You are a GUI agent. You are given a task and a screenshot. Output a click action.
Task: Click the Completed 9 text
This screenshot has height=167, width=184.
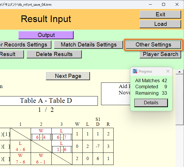[x=151, y=87]
